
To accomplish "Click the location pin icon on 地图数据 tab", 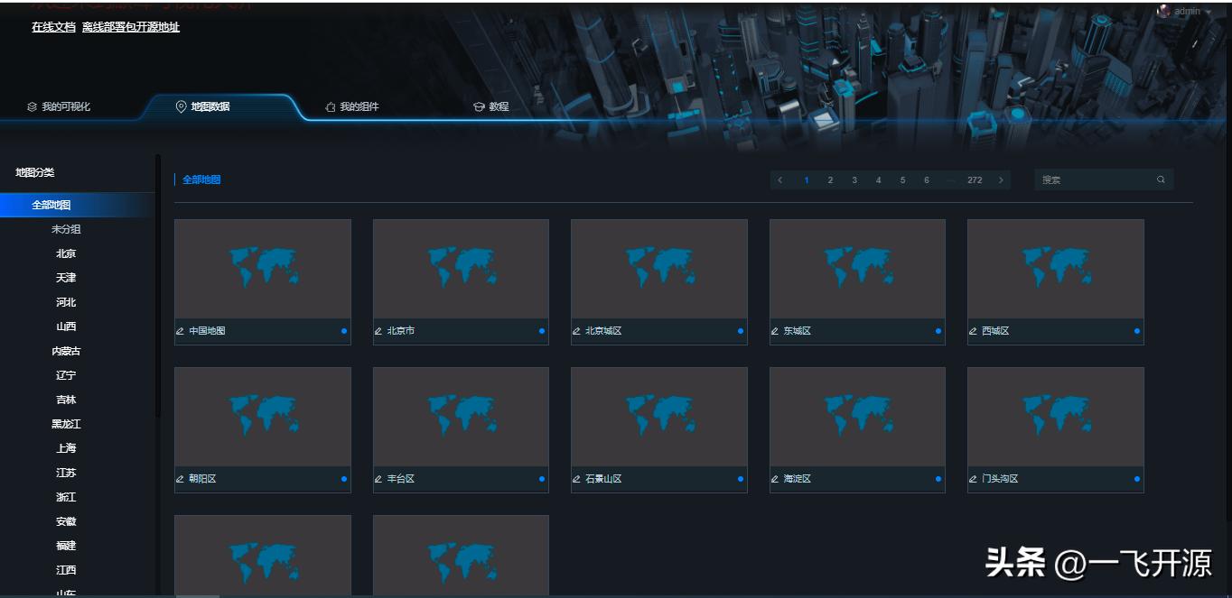I will [180, 106].
